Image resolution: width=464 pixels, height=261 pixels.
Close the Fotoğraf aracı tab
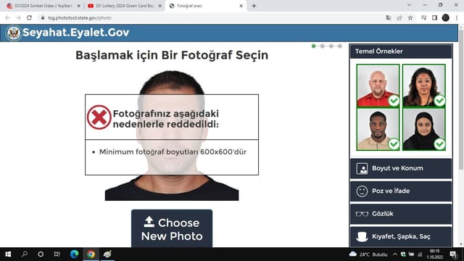(x=241, y=6)
